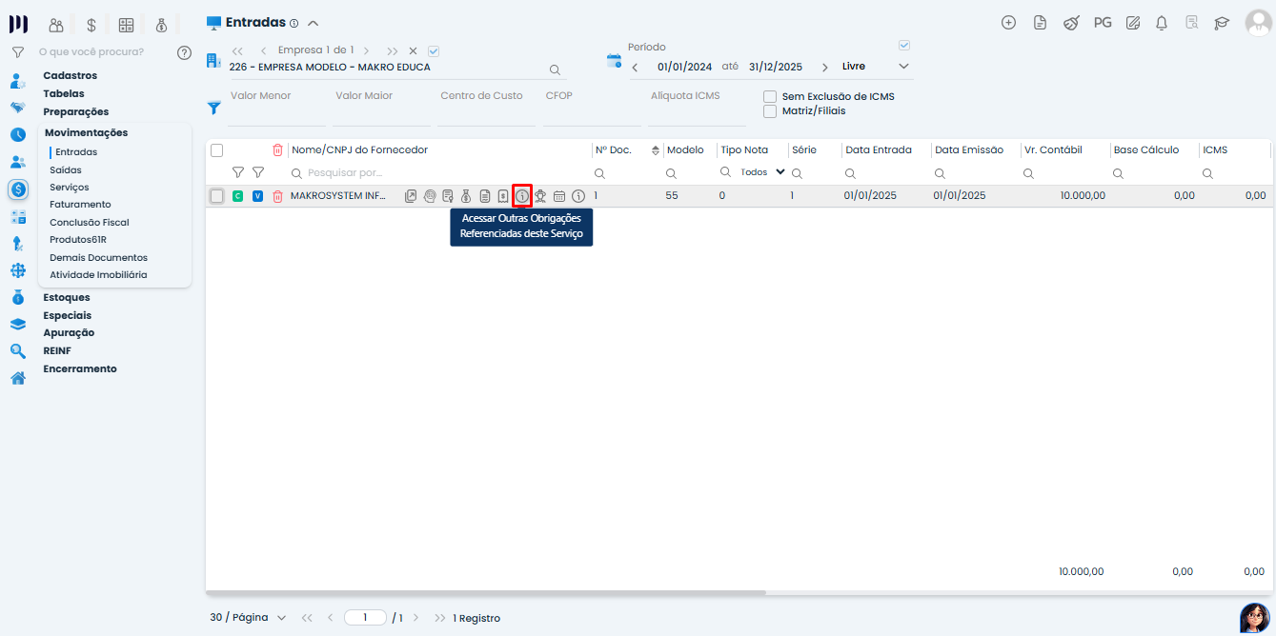1276x636 pixels.
Task: Click the calendar icon in the MAKROSYSTEM row
Action: coord(559,196)
